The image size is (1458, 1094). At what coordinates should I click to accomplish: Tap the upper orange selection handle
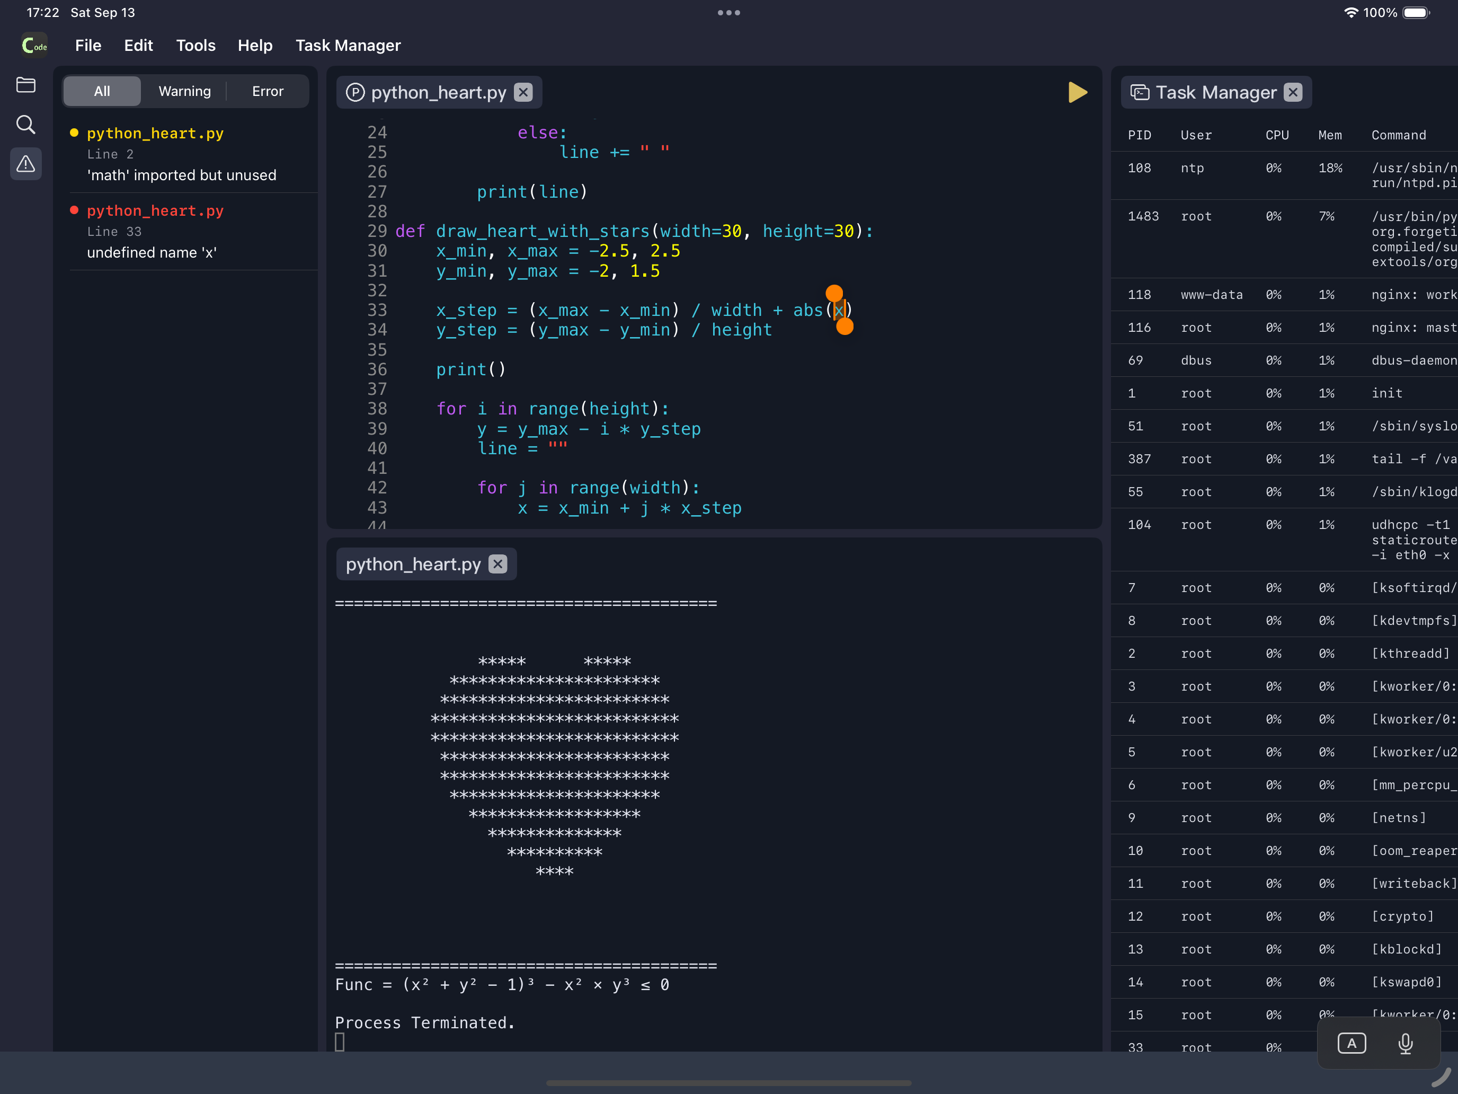coord(834,294)
